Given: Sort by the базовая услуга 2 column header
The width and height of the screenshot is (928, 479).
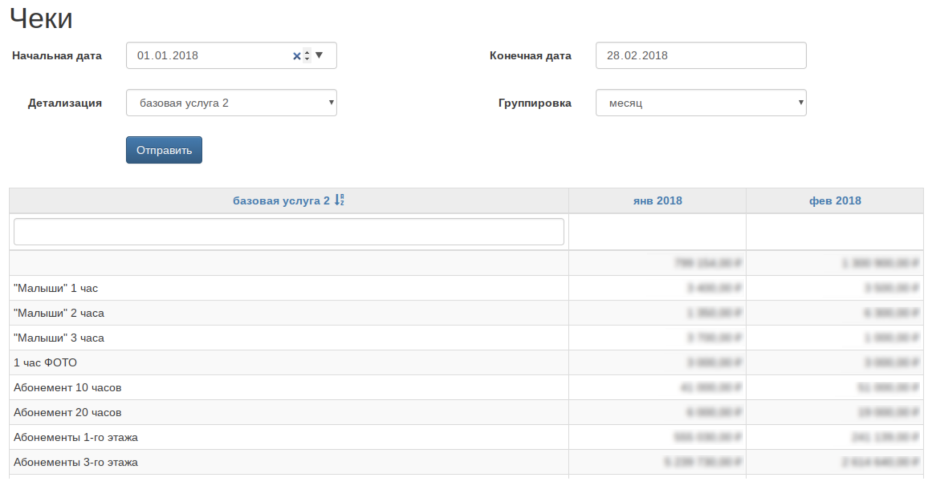Looking at the screenshot, I should click(x=281, y=201).
